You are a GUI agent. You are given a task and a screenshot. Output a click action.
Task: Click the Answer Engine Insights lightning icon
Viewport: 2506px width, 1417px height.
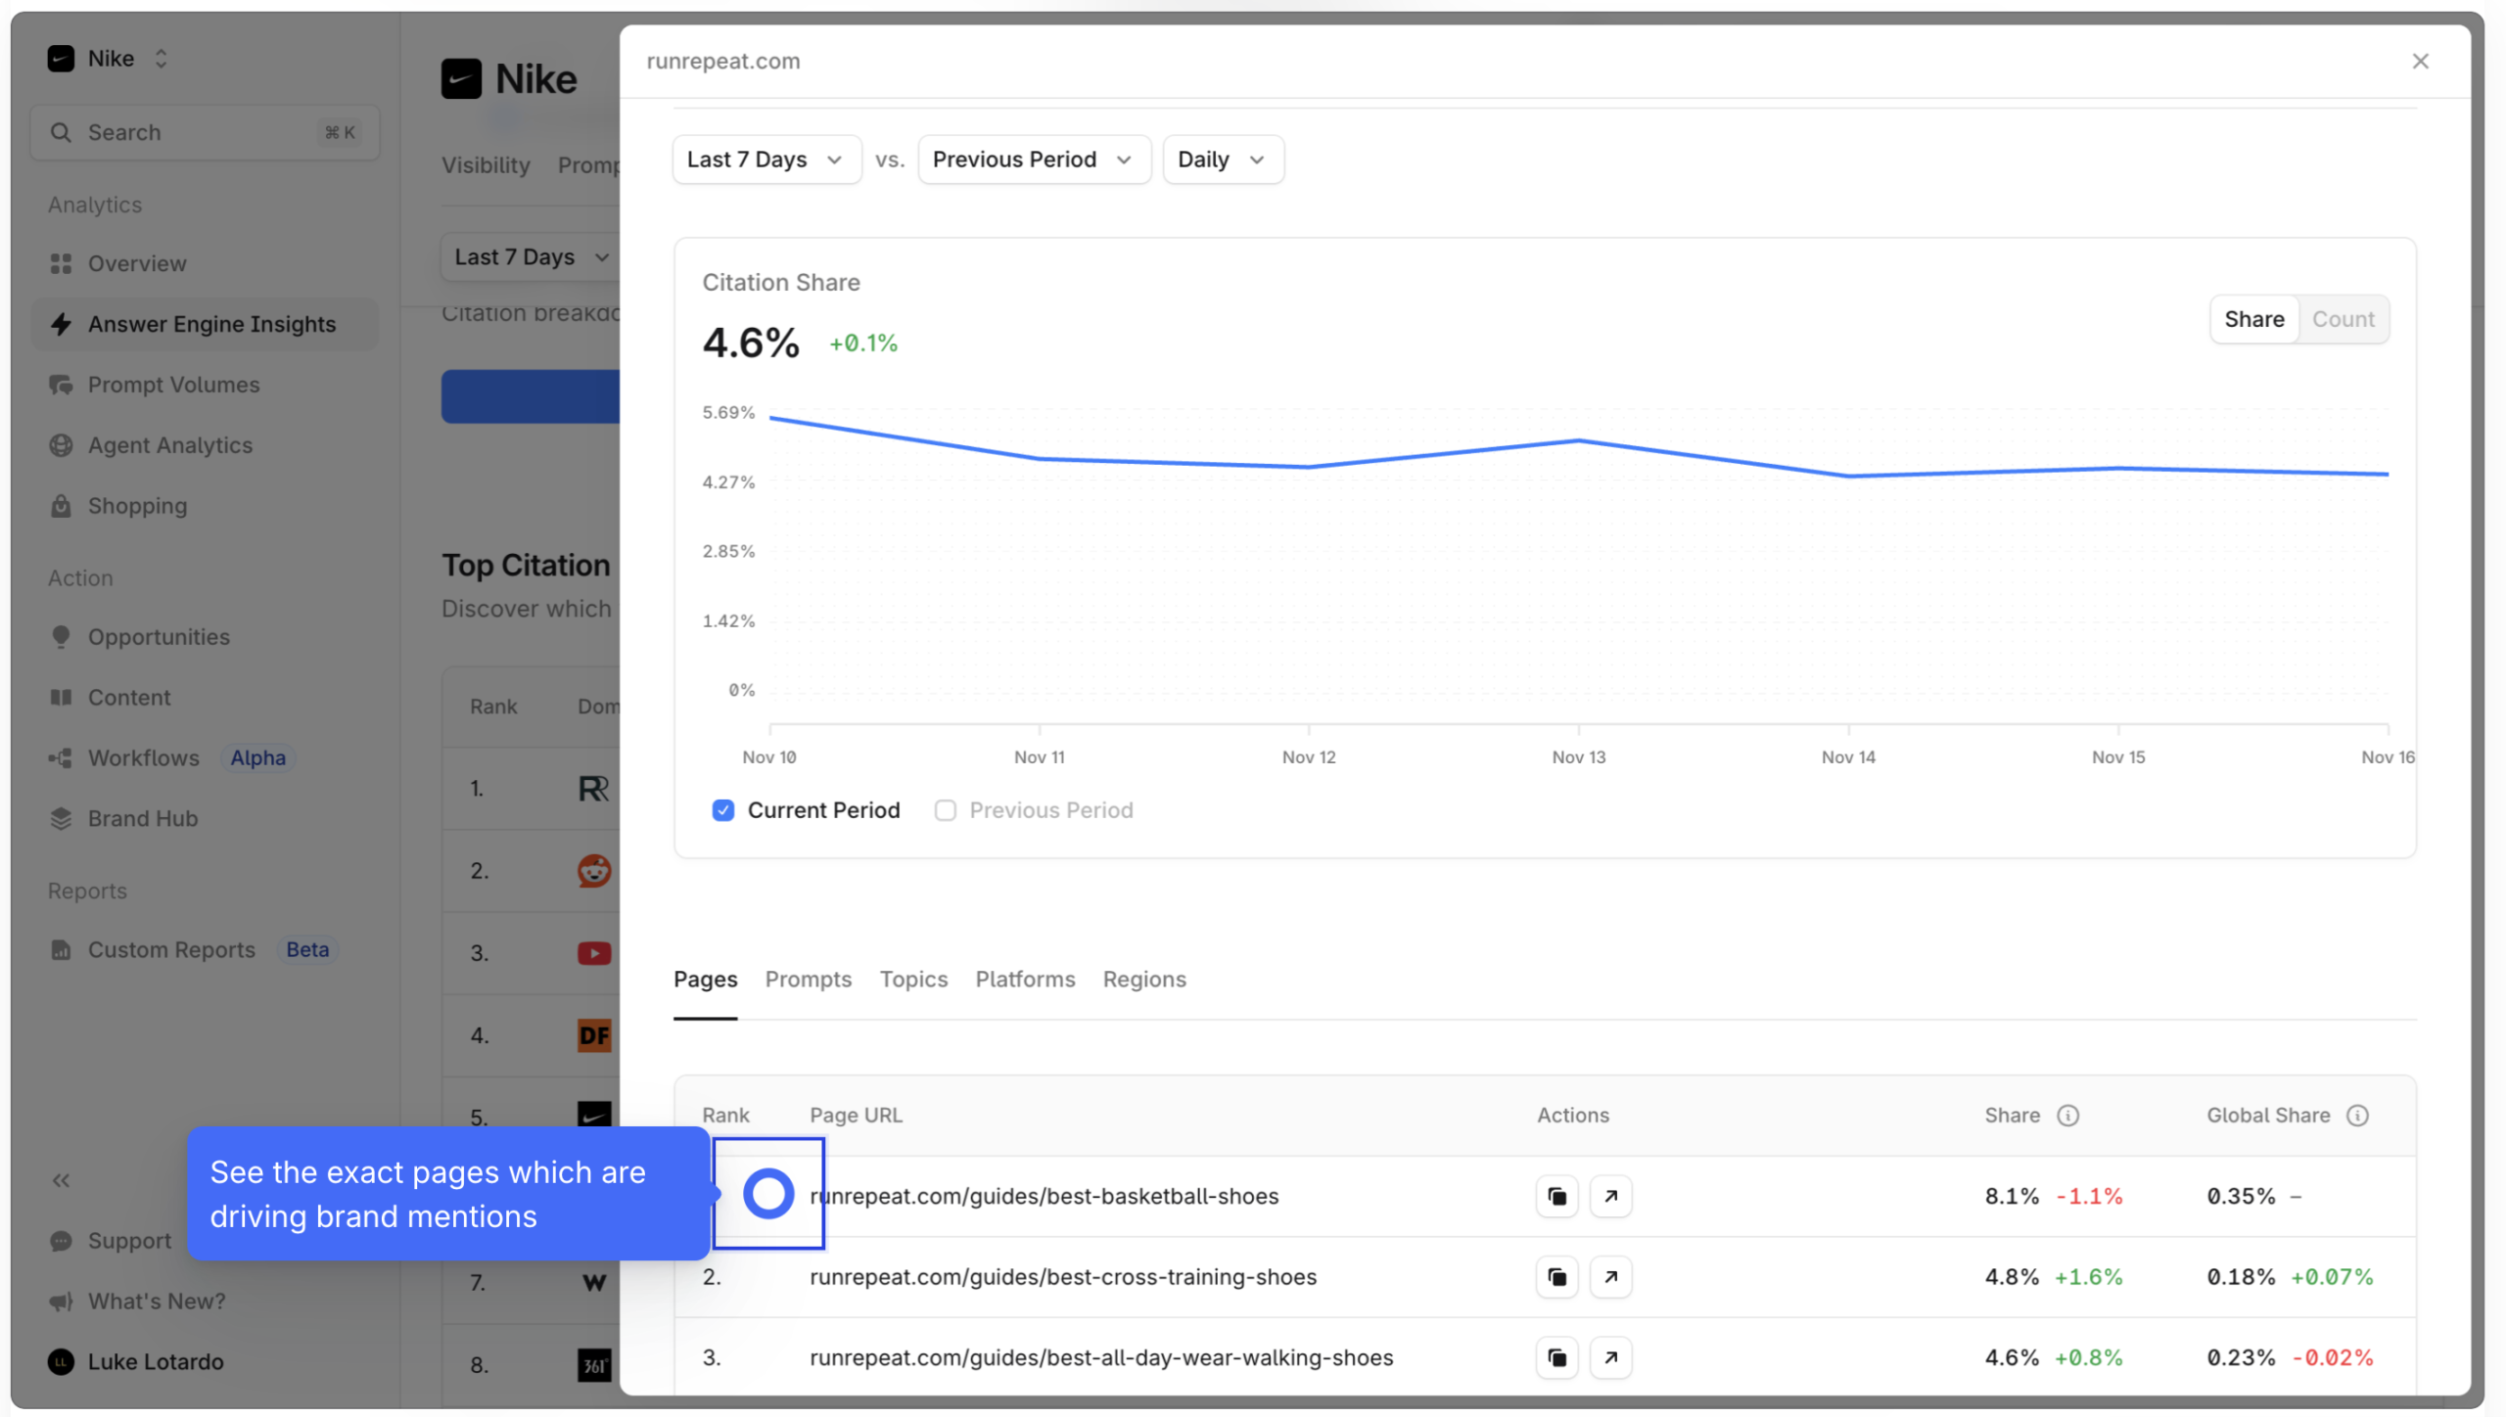(61, 324)
